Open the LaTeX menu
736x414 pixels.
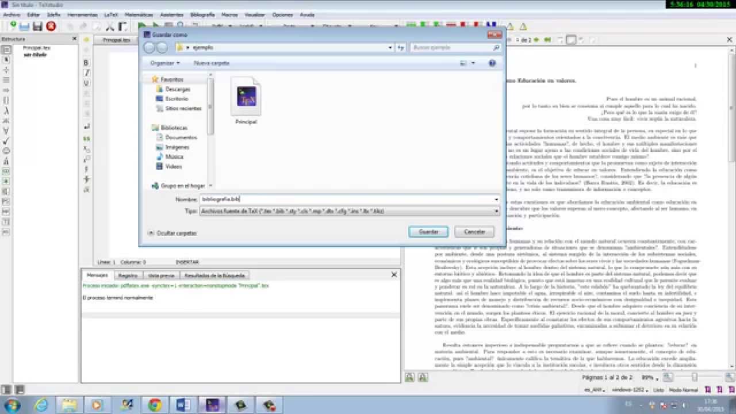[110, 14]
